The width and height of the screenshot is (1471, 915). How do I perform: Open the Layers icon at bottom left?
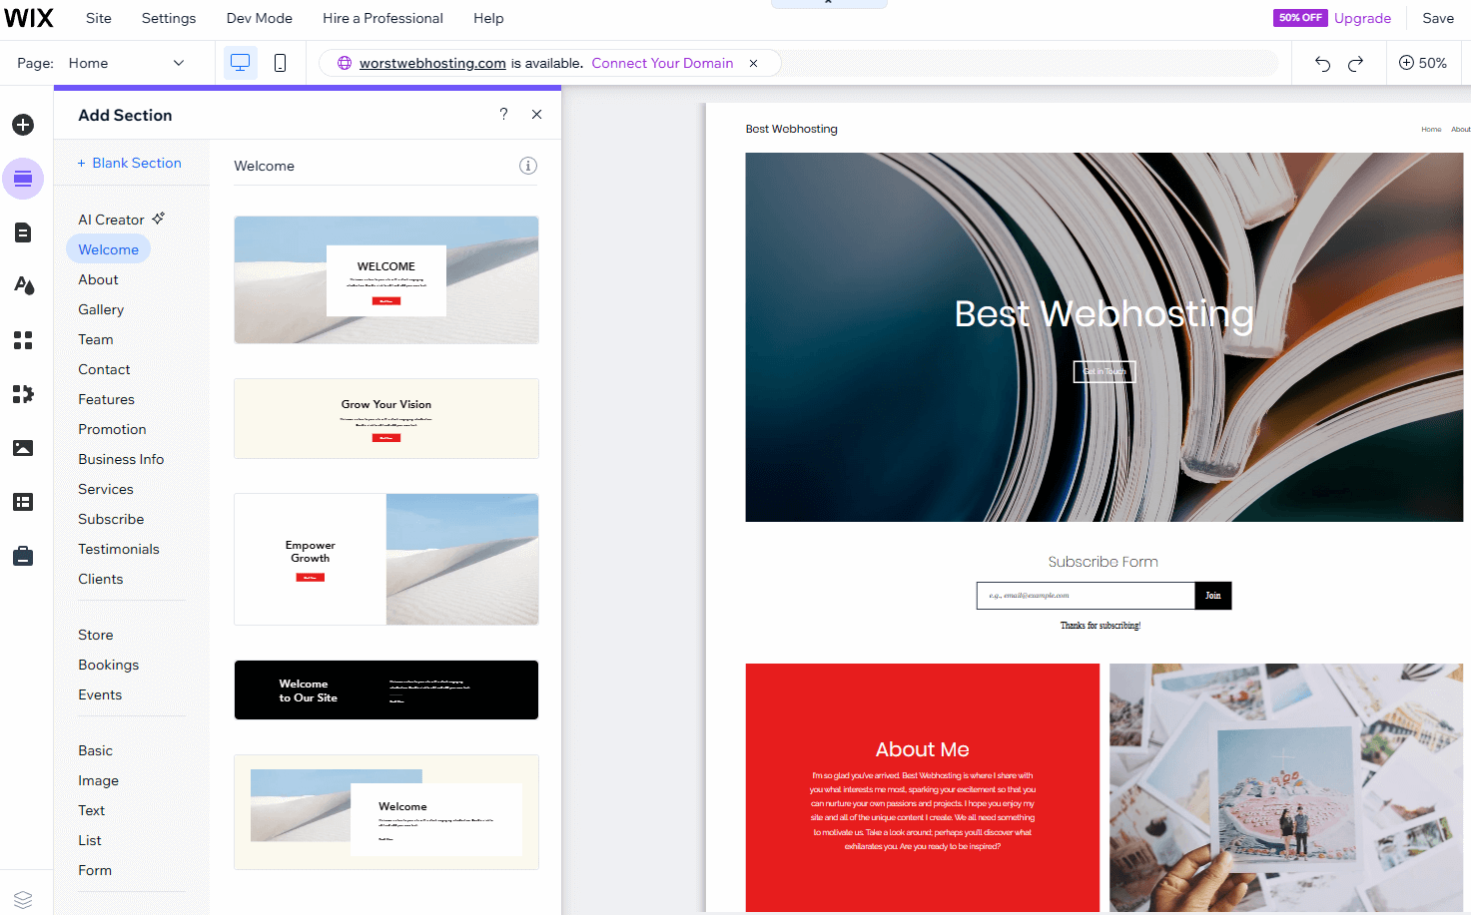pyautogui.click(x=23, y=899)
